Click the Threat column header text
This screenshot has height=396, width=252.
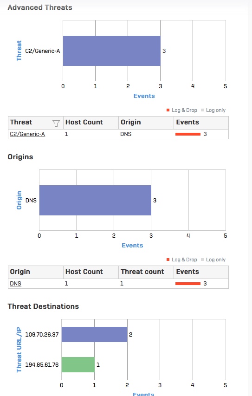pos(21,122)
